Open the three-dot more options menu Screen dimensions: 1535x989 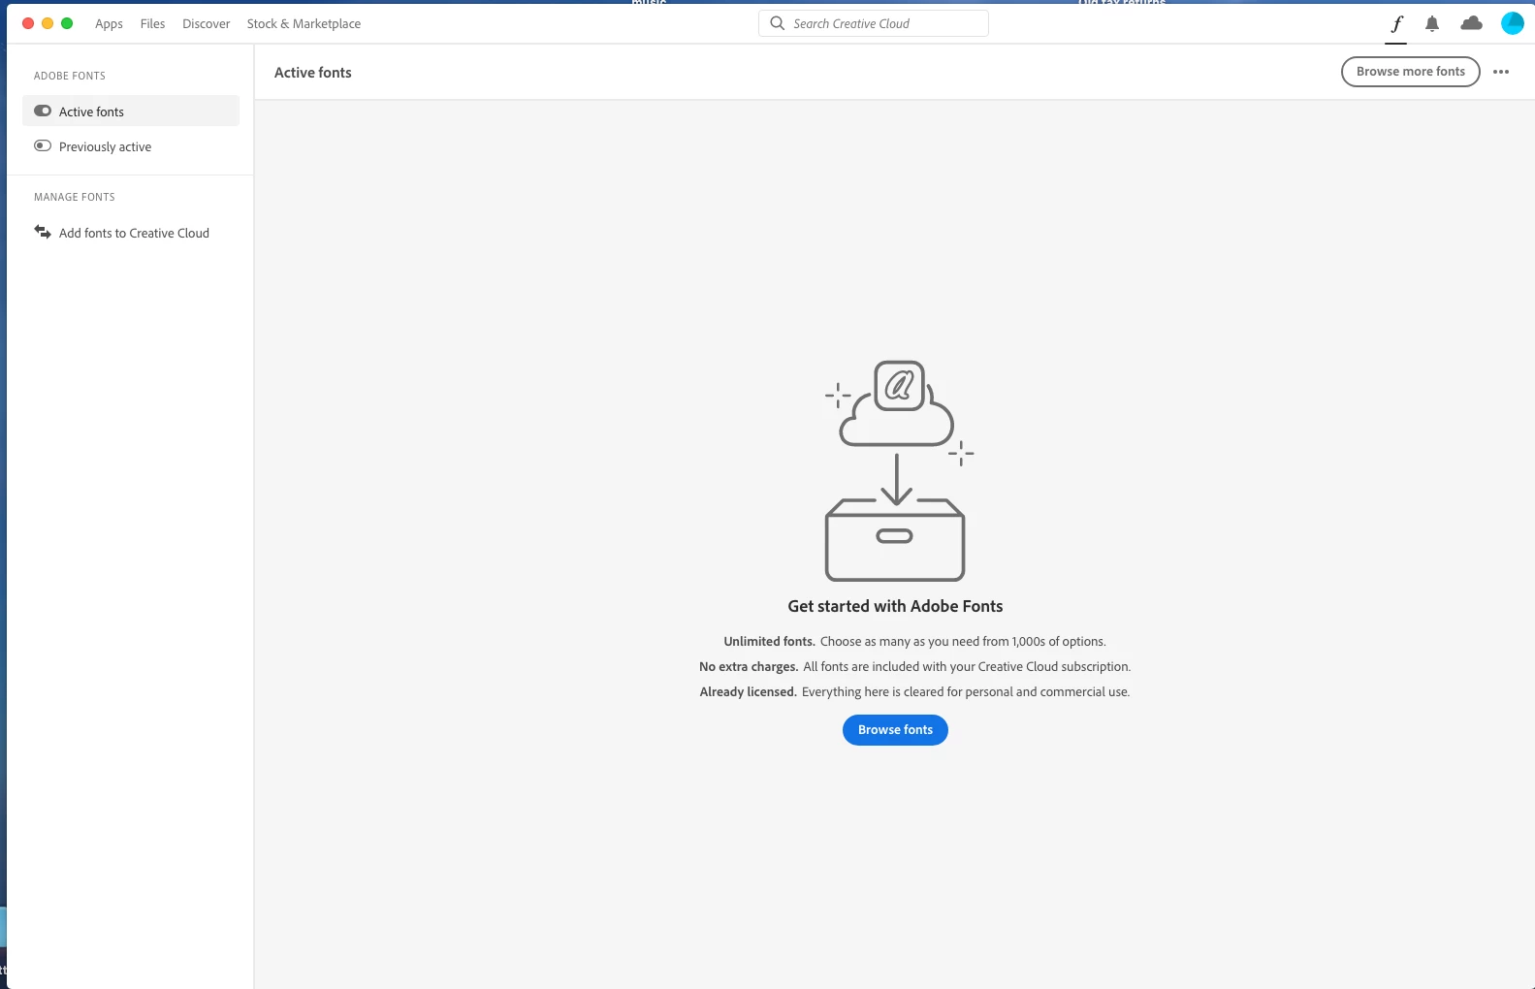(1501, 72)
